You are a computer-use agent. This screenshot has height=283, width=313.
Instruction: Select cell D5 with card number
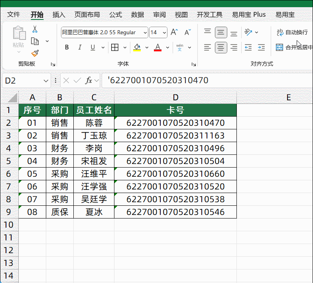pos(175,161)
